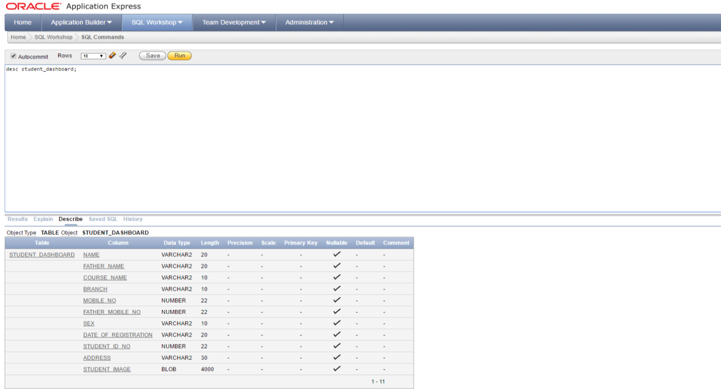This screenshot has height=389, width=721.
Task: Open the Saved SQL tab
Action: pyautogui.click(x=102, y=219)
